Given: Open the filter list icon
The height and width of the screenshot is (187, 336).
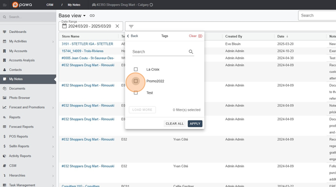Looking at the screenshot, I should [x=131, y=26].
